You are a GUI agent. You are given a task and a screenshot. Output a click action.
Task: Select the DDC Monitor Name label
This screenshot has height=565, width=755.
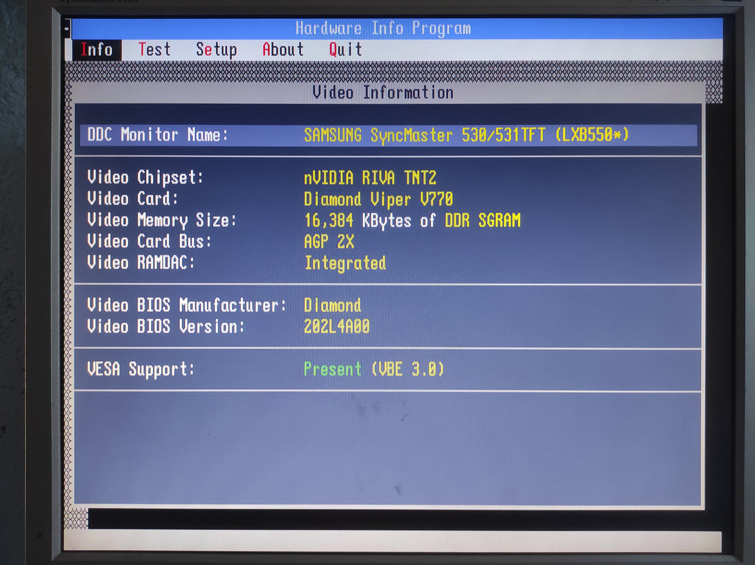[x=158, y=135]
